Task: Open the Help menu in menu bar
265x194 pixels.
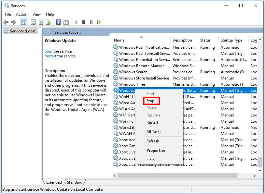Action: coord(50,14)
